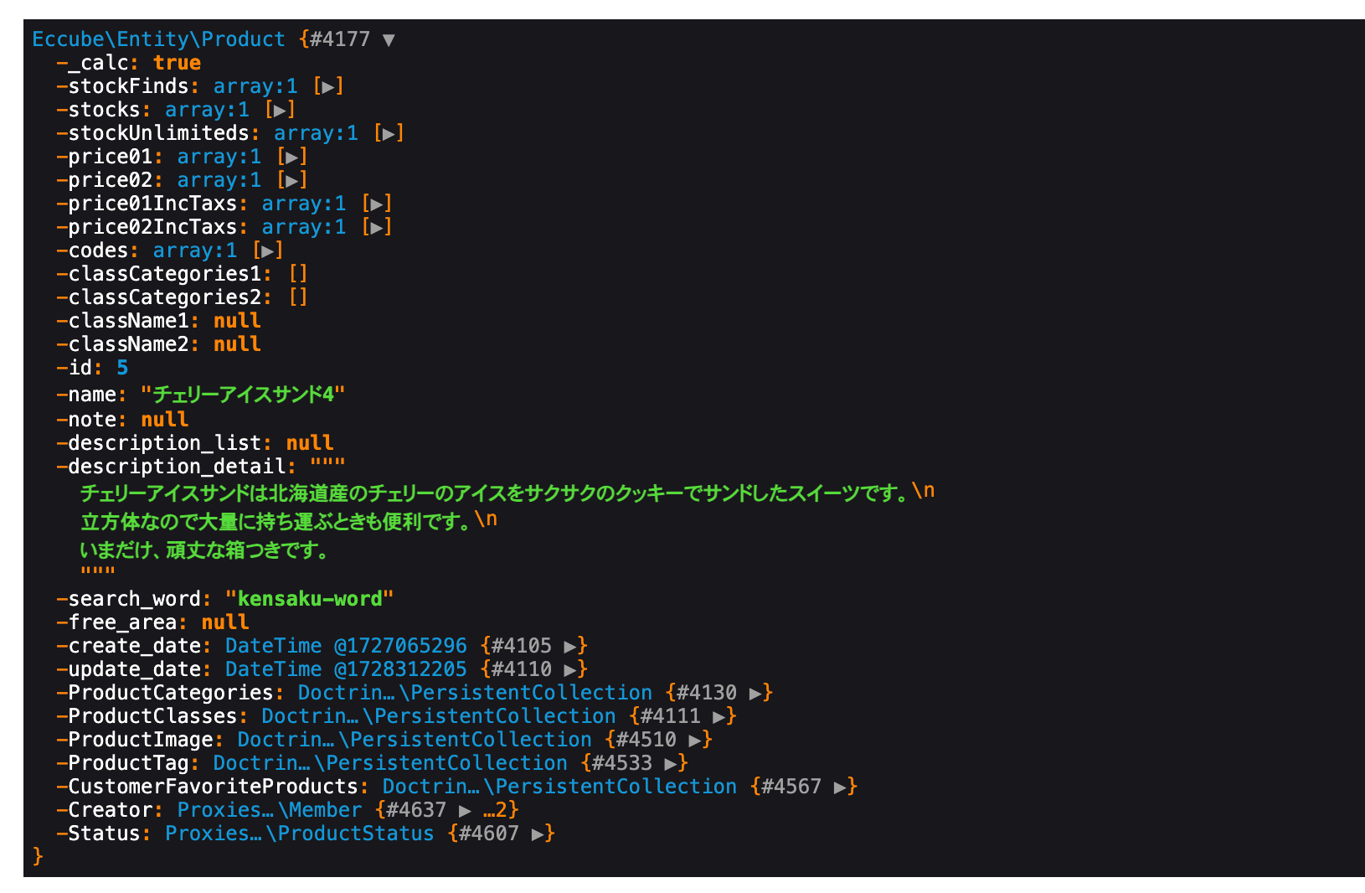Click the ProductCategories PersistentCollection class name
The width and height of the screenshot is (1365, 893).
coord(475,693)
